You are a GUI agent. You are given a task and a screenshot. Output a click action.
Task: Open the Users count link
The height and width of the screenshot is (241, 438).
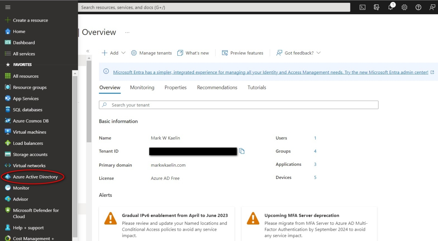click(315, 138)
